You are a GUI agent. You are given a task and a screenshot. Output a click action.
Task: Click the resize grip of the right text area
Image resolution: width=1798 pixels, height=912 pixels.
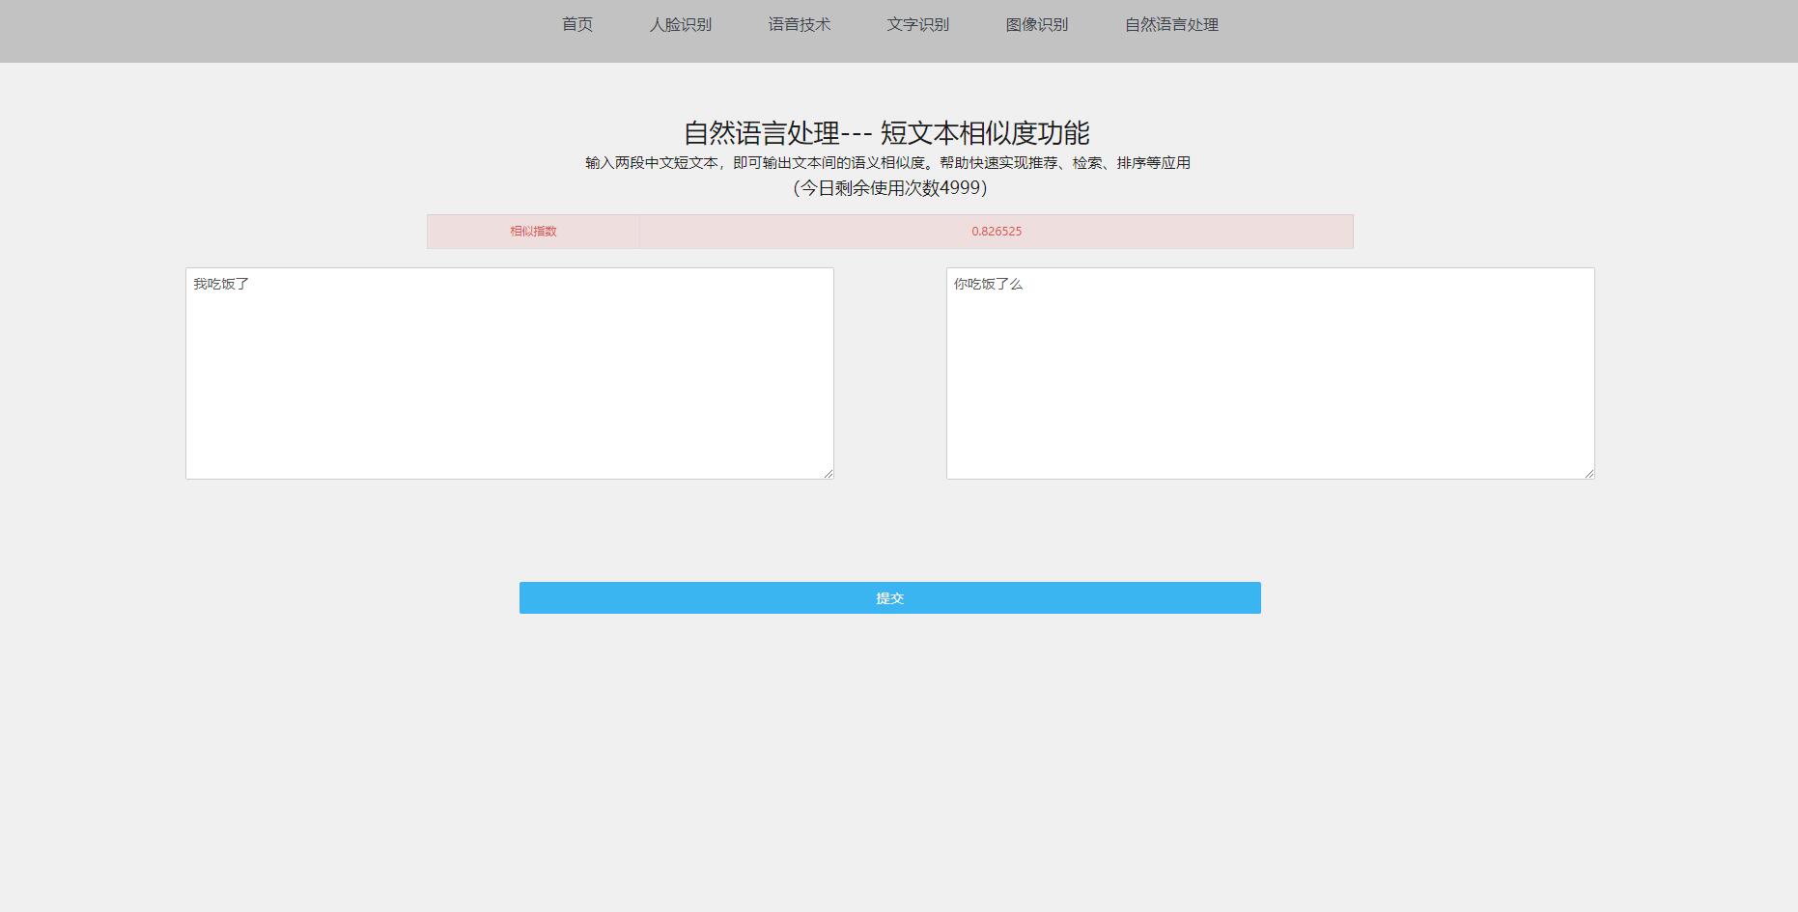(1588, 472)
